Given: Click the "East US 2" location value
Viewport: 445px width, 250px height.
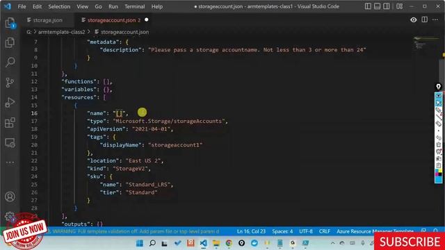Looking at the screenshot, I should 143,160.
